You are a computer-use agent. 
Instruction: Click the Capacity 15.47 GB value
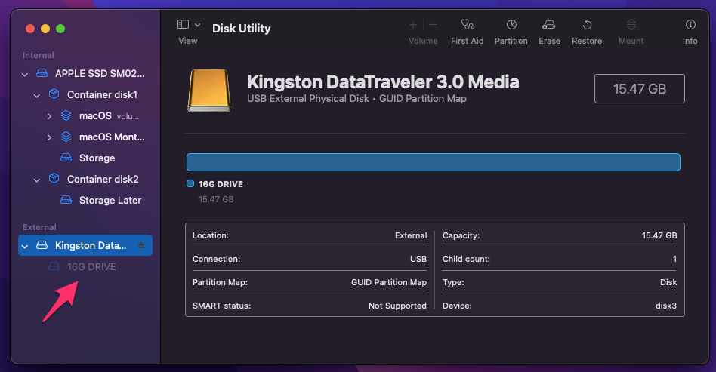point(659,235)
